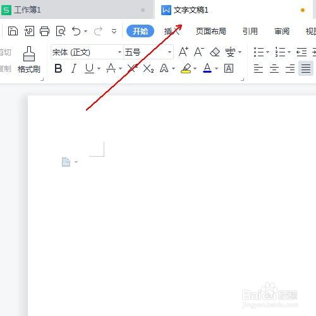Toggle superscript X² icon
Viewport: 316px width, 316px height.
point(133,68)
